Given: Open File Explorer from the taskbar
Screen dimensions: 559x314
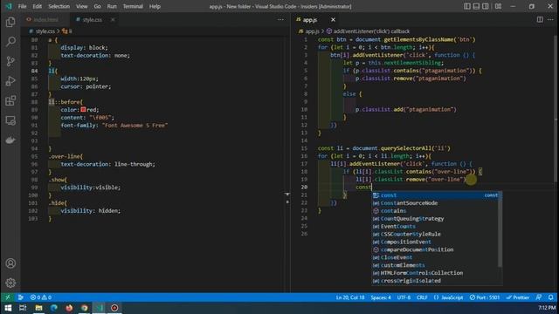Looking at the screenshot, I should tap(38, 308).
